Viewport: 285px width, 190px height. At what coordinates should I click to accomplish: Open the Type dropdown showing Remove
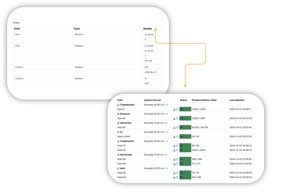pyautogui.click(x=108, y=34)
